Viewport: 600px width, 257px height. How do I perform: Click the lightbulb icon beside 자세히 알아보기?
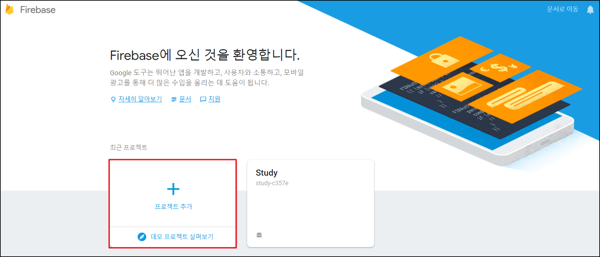pos(113,100)
